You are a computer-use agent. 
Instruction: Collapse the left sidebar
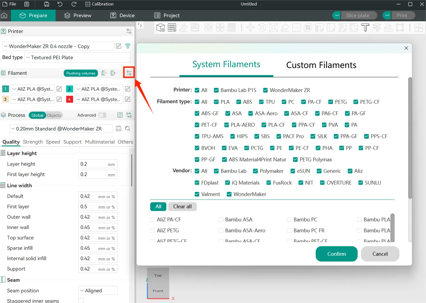pyautogui.click(x=140, y=25)
